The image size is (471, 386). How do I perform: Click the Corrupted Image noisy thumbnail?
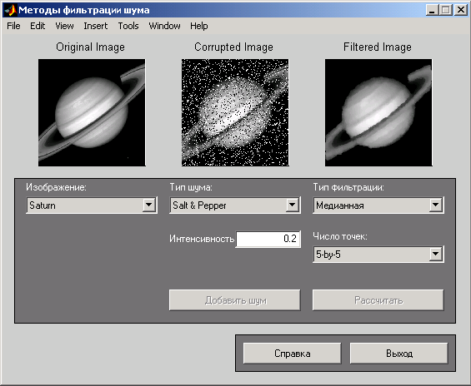click(235, 112)
